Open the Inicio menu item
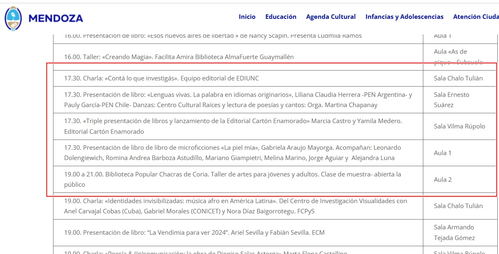Image resolution: width=499 pixels, height=254 pixels. coord(247,17)
